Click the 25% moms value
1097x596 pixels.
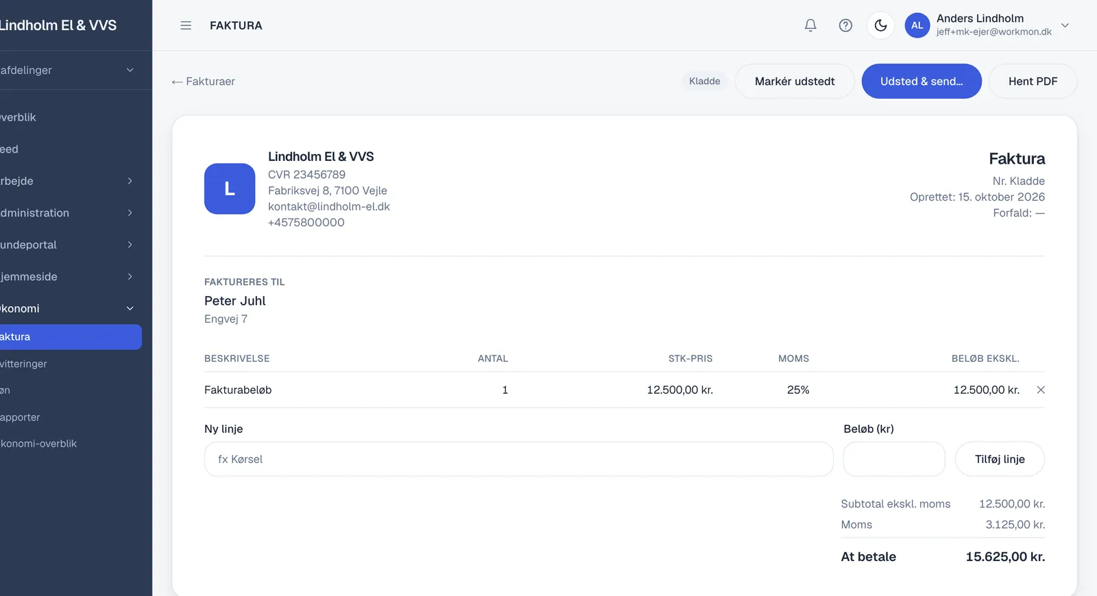tap(798, 390)
